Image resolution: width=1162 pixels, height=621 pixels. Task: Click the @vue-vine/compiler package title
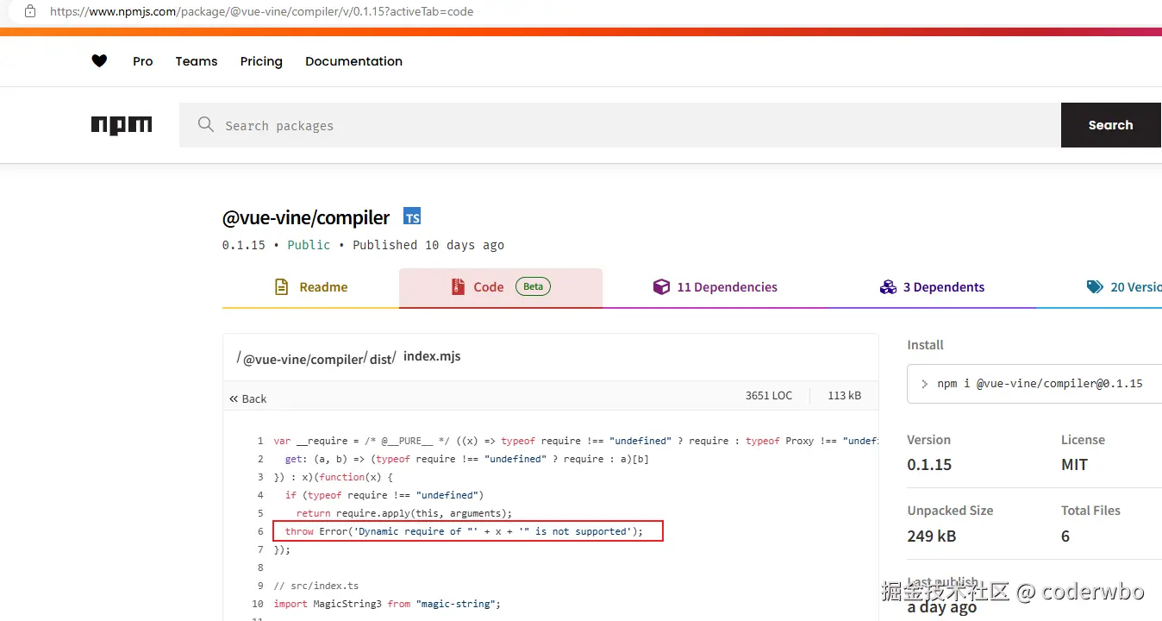pyautogui.click(x=306, y=218)
